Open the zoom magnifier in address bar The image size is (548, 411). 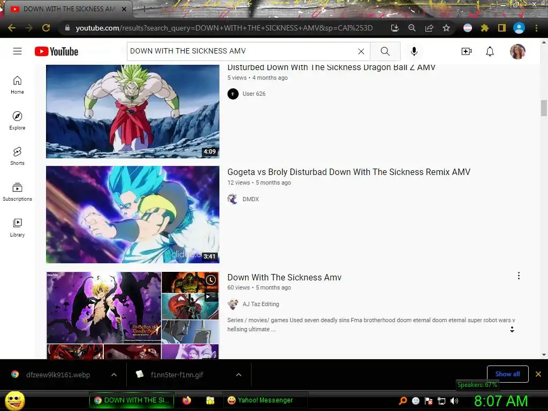(412, 28)
